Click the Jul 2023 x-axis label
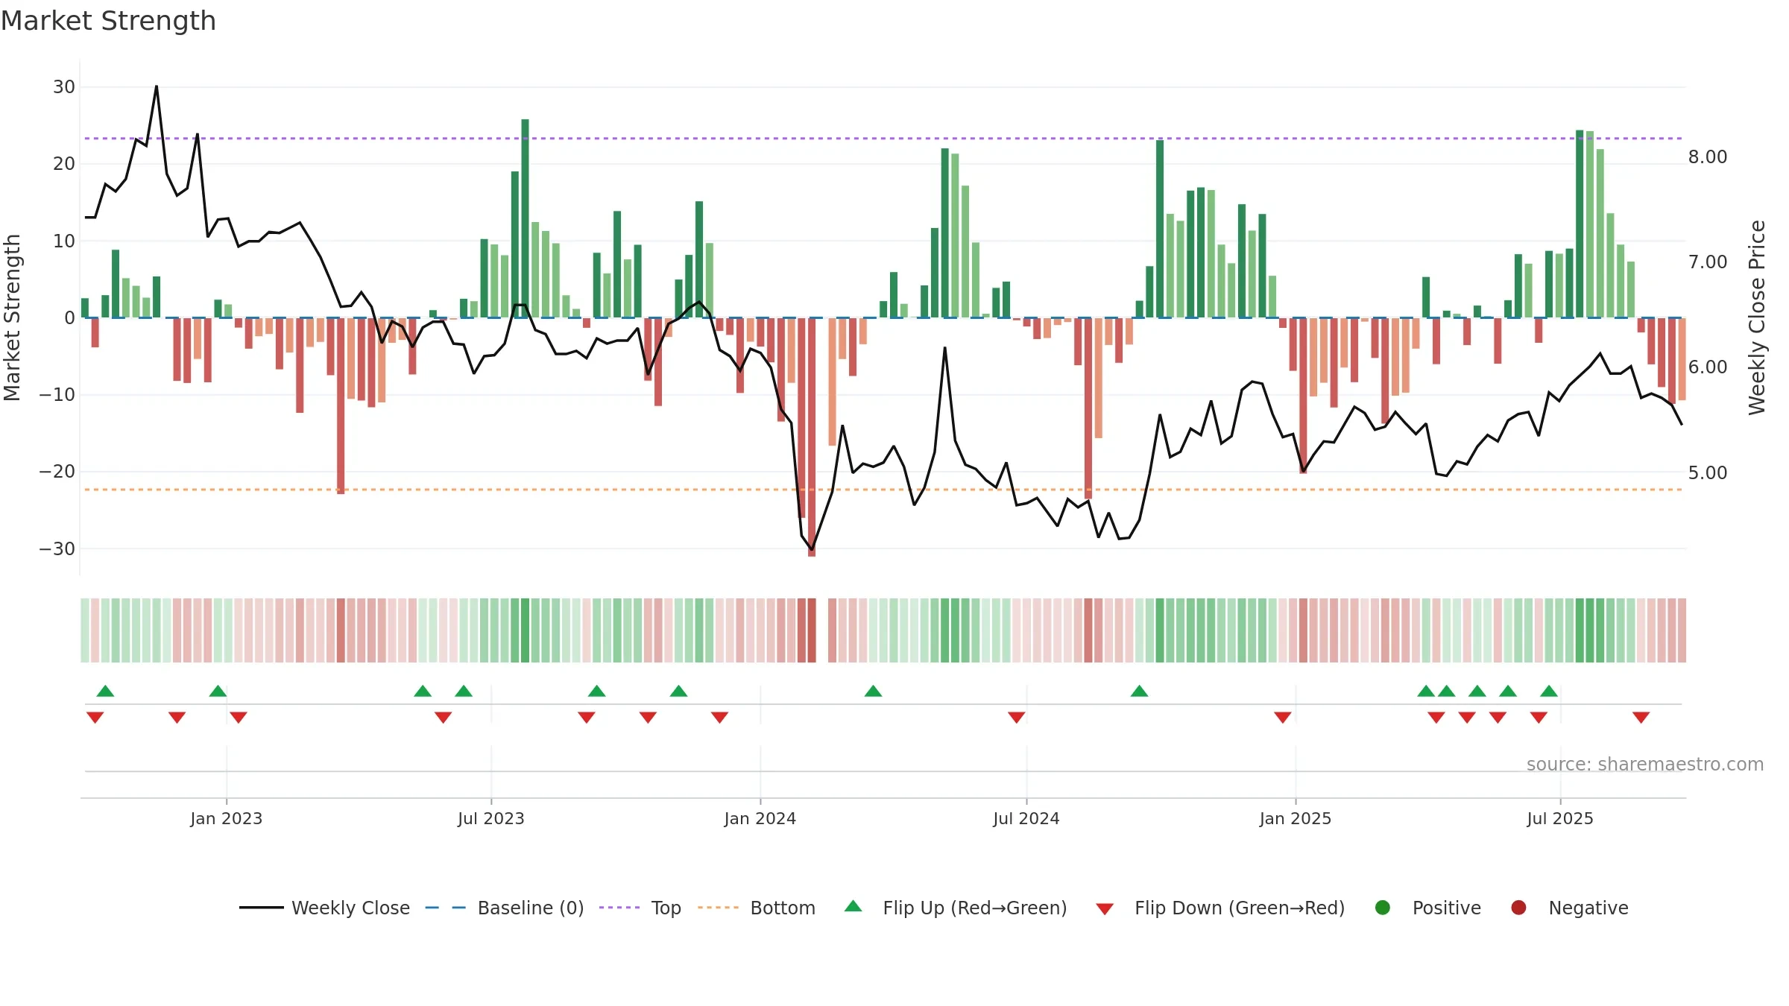Screen dimensions: 1789x1006 coord(490,818)
